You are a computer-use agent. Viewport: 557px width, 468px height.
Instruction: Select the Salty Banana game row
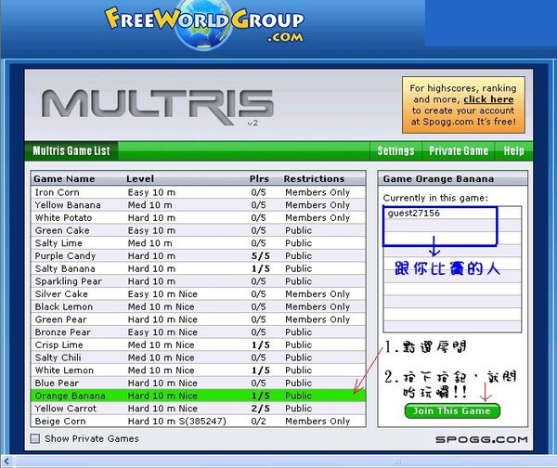199,268
